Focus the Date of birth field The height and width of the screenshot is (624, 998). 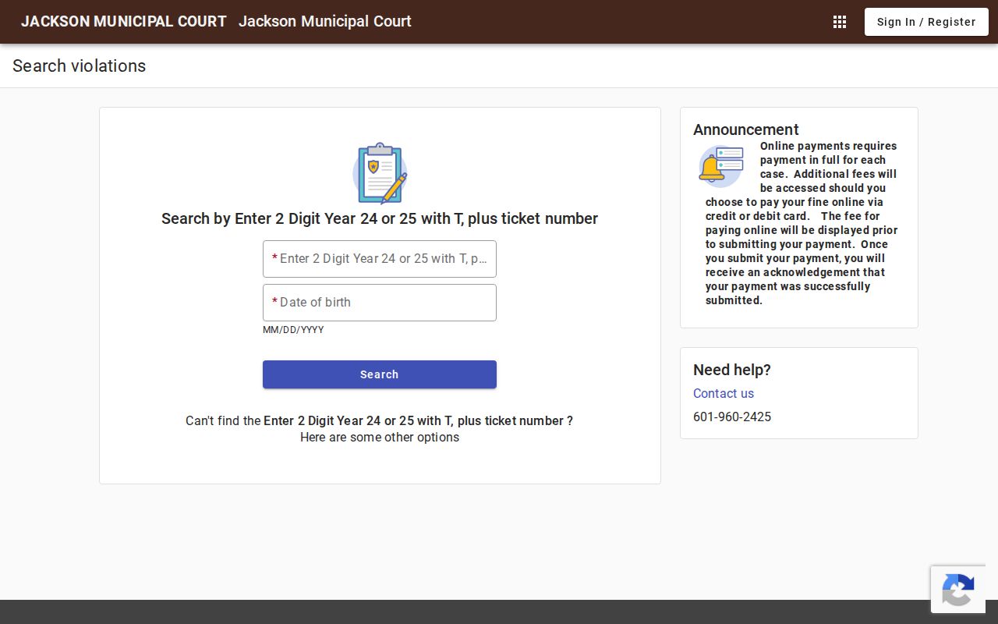[380, 303]
